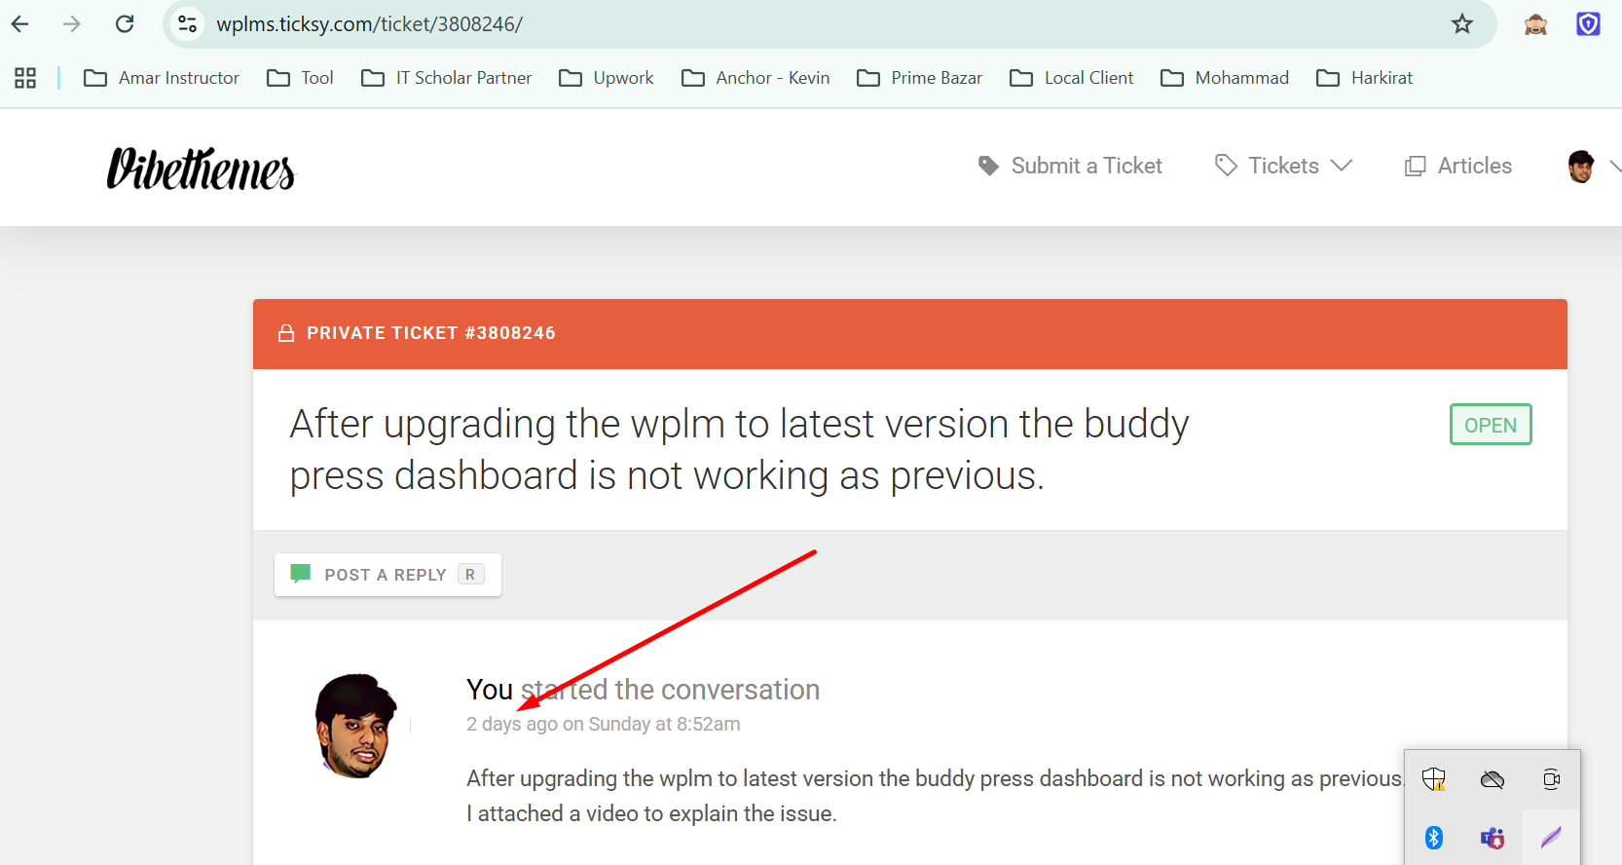
Task: Open the purple pen tray icon
Action: click(1551, 837)
